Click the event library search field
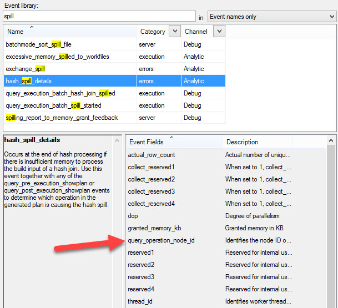This screenshot has width=338, height=308. [99, 17]
